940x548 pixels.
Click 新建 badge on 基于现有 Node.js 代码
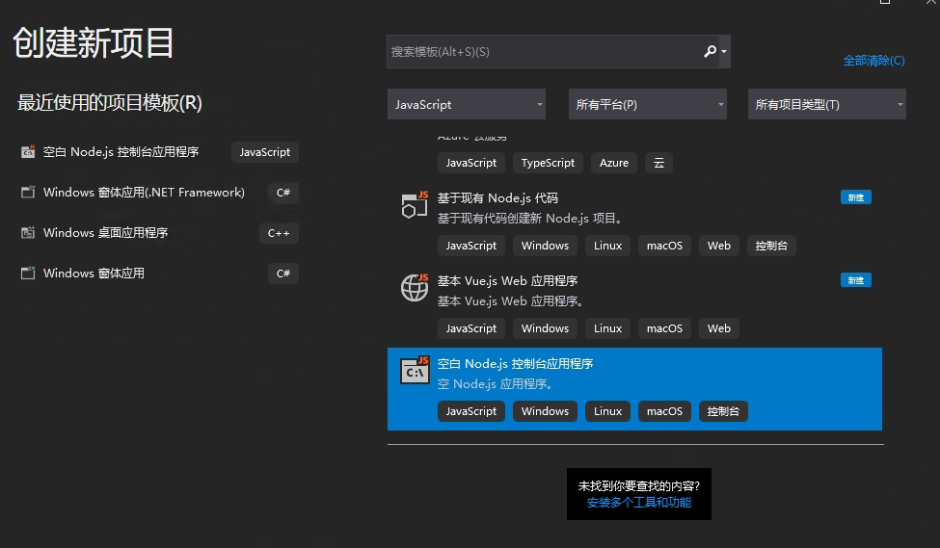pyautogui.click(x=855, y=197)
